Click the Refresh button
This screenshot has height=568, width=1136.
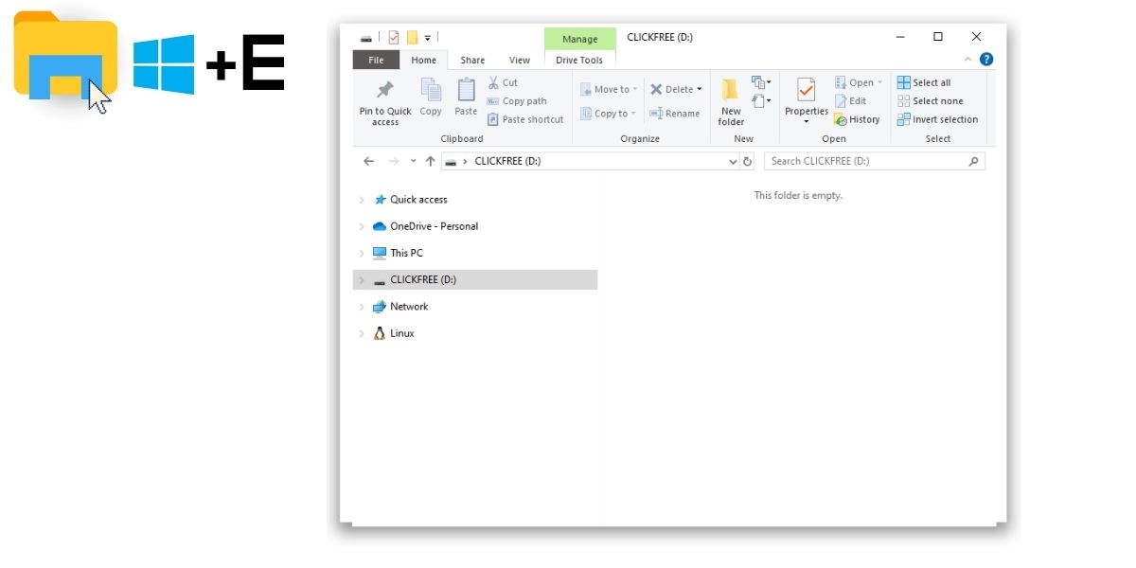[747, 162]
